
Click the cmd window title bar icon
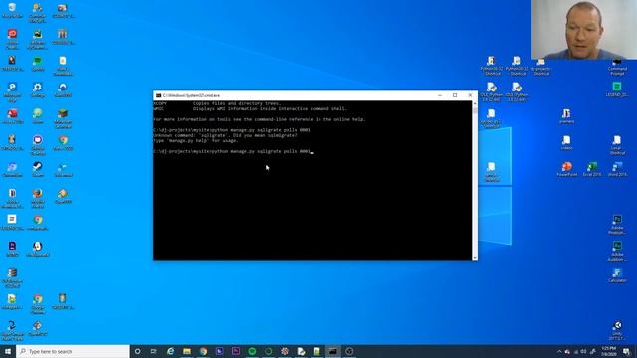[159, 95]
